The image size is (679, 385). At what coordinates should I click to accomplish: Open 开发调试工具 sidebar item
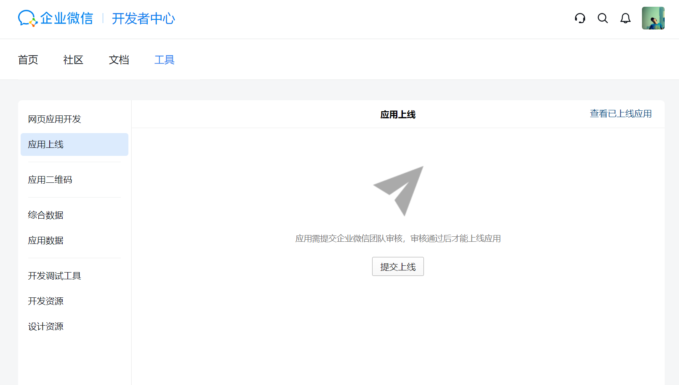(54, 276)
